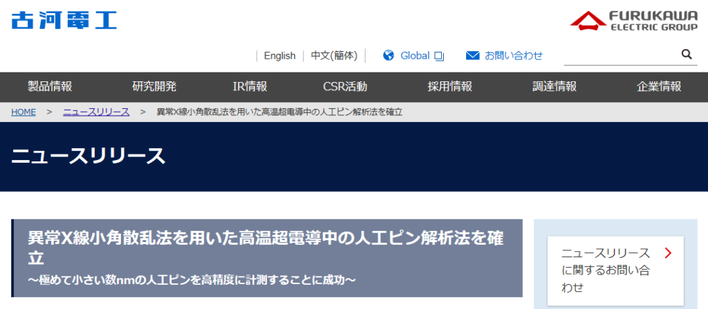Open the Furukawa Electric Group logo
This screenshot has width=708, height=309.
[x=633, y=21]
